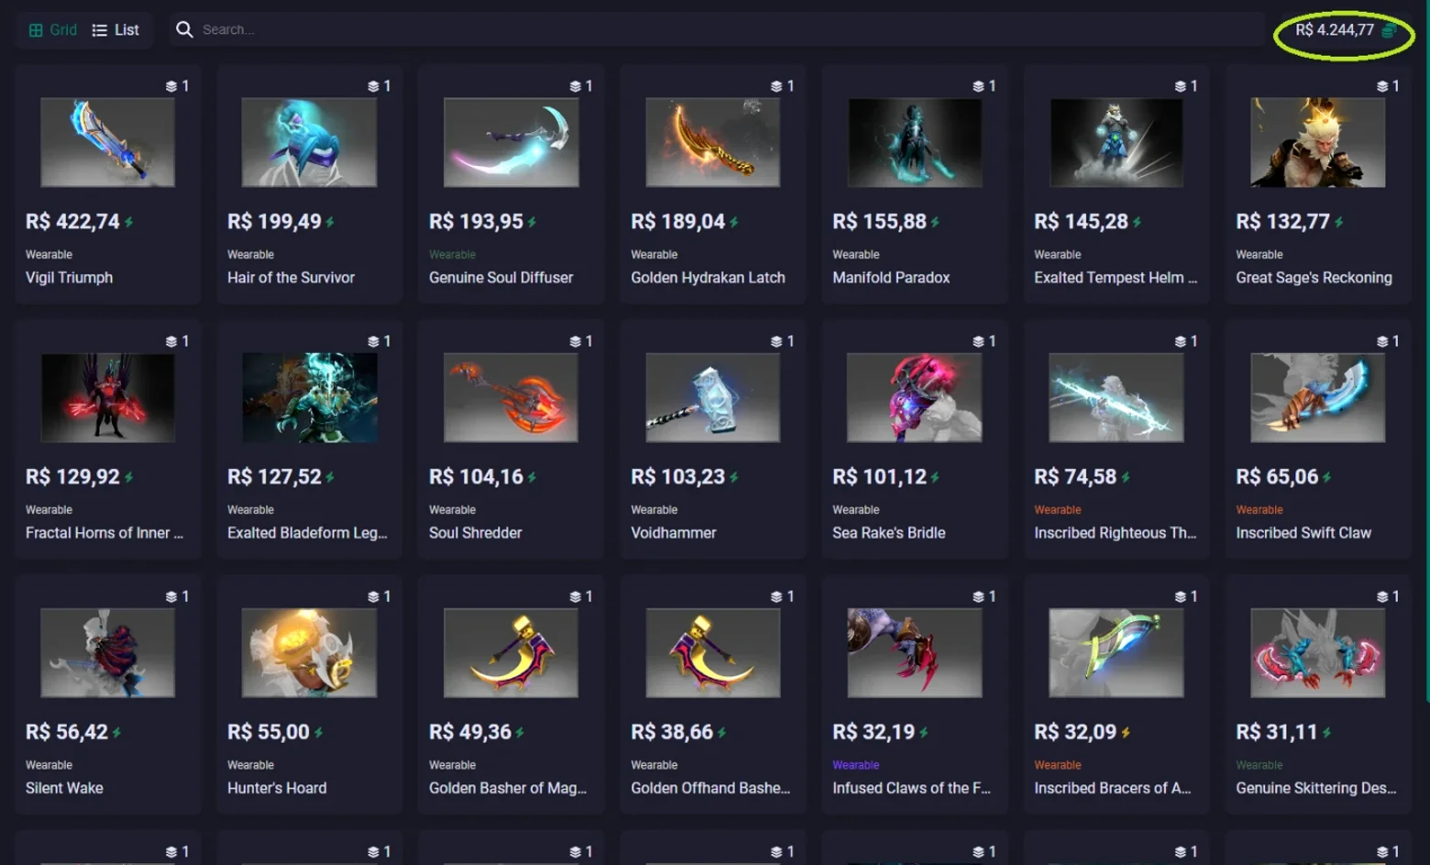Click the stack icon on Hunter's Hoard

[373, 597]
